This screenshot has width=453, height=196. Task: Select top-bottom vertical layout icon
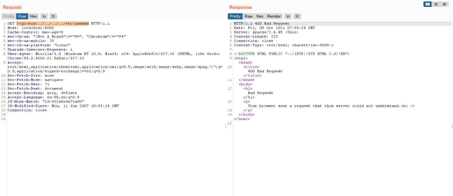click(436, 4)
